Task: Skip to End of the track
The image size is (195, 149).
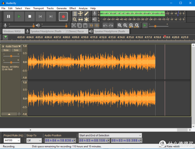Action: [x=51, y=16]
